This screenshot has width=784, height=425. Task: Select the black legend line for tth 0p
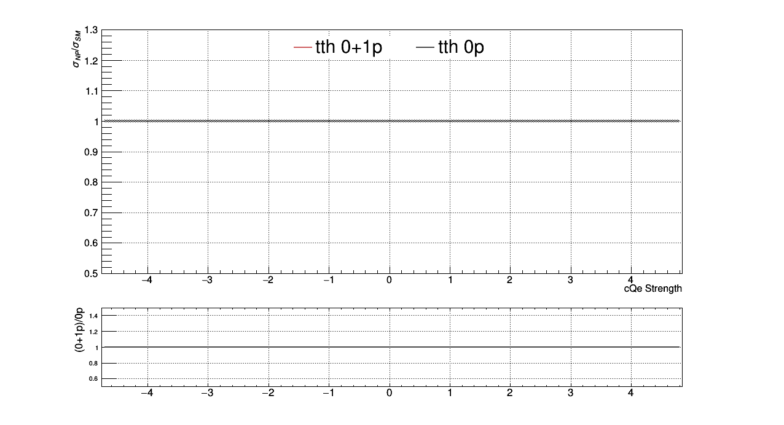(x=425, y=47)
